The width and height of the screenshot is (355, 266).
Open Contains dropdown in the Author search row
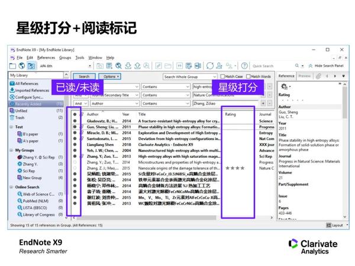coord(166,103)
